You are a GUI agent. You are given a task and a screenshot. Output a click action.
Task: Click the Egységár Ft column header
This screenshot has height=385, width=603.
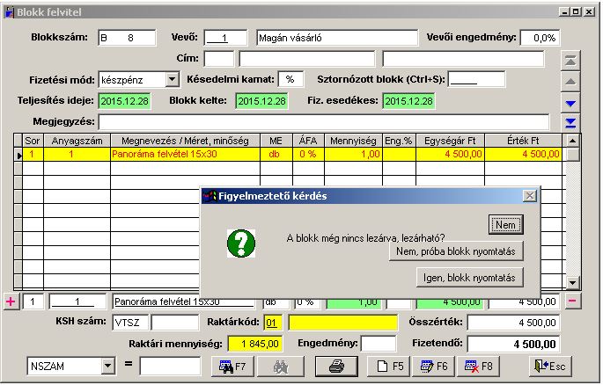point(450,141)
